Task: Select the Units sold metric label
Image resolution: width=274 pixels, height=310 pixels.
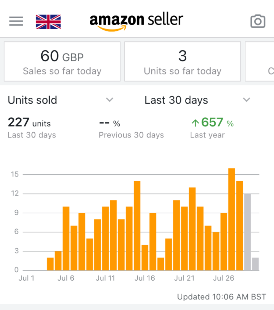Action: [x=32, y=100]
